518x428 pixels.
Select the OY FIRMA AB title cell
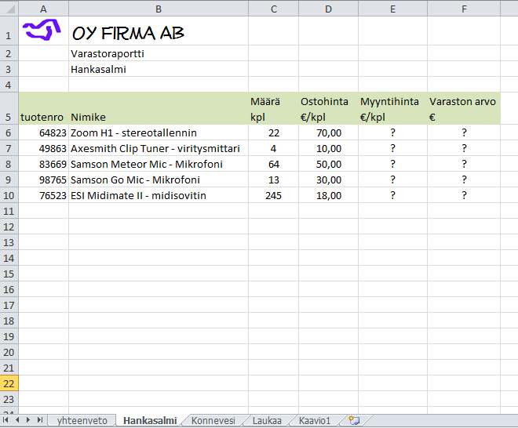coord(159,31)
